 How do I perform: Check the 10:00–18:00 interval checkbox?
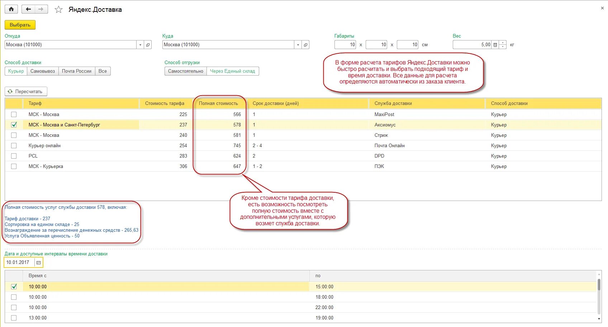[14, 297]
